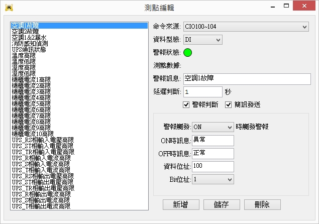Select UPS通訊狀態 in the list
Screen dimensions: 319x224
click(x=79, y=50)
